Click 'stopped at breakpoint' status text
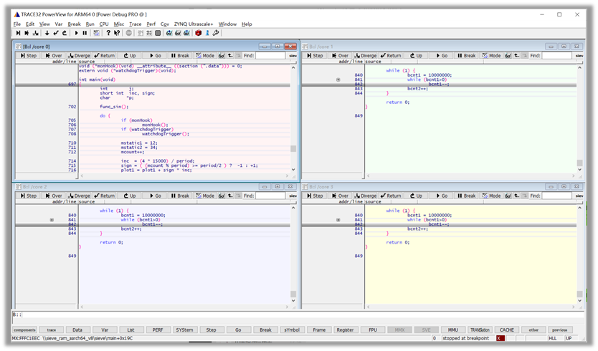Viewport: 598px width, 351px height. pyautogui.click(x=465, y=338)
